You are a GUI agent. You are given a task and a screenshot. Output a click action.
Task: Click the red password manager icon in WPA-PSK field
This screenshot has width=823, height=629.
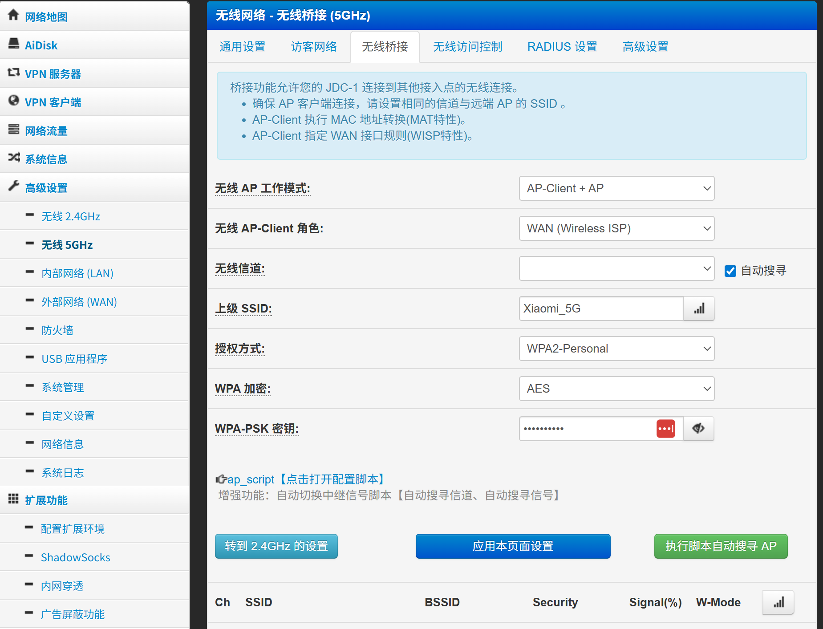tap(665, 429)
